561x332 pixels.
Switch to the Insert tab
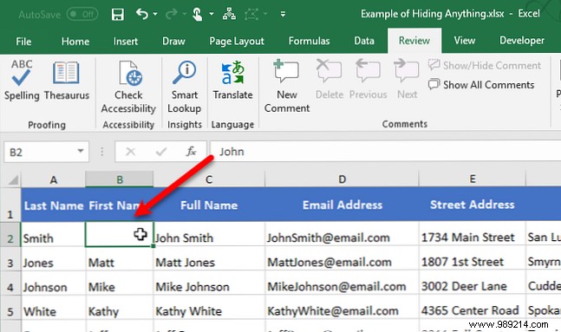[x=126, y=42]
